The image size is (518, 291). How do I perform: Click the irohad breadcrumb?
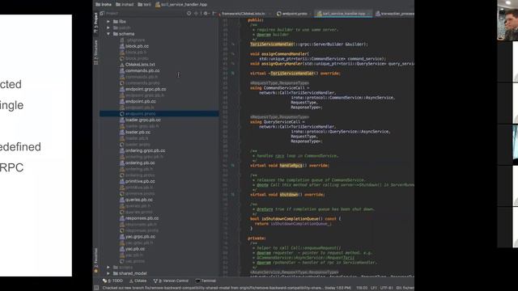125,5
